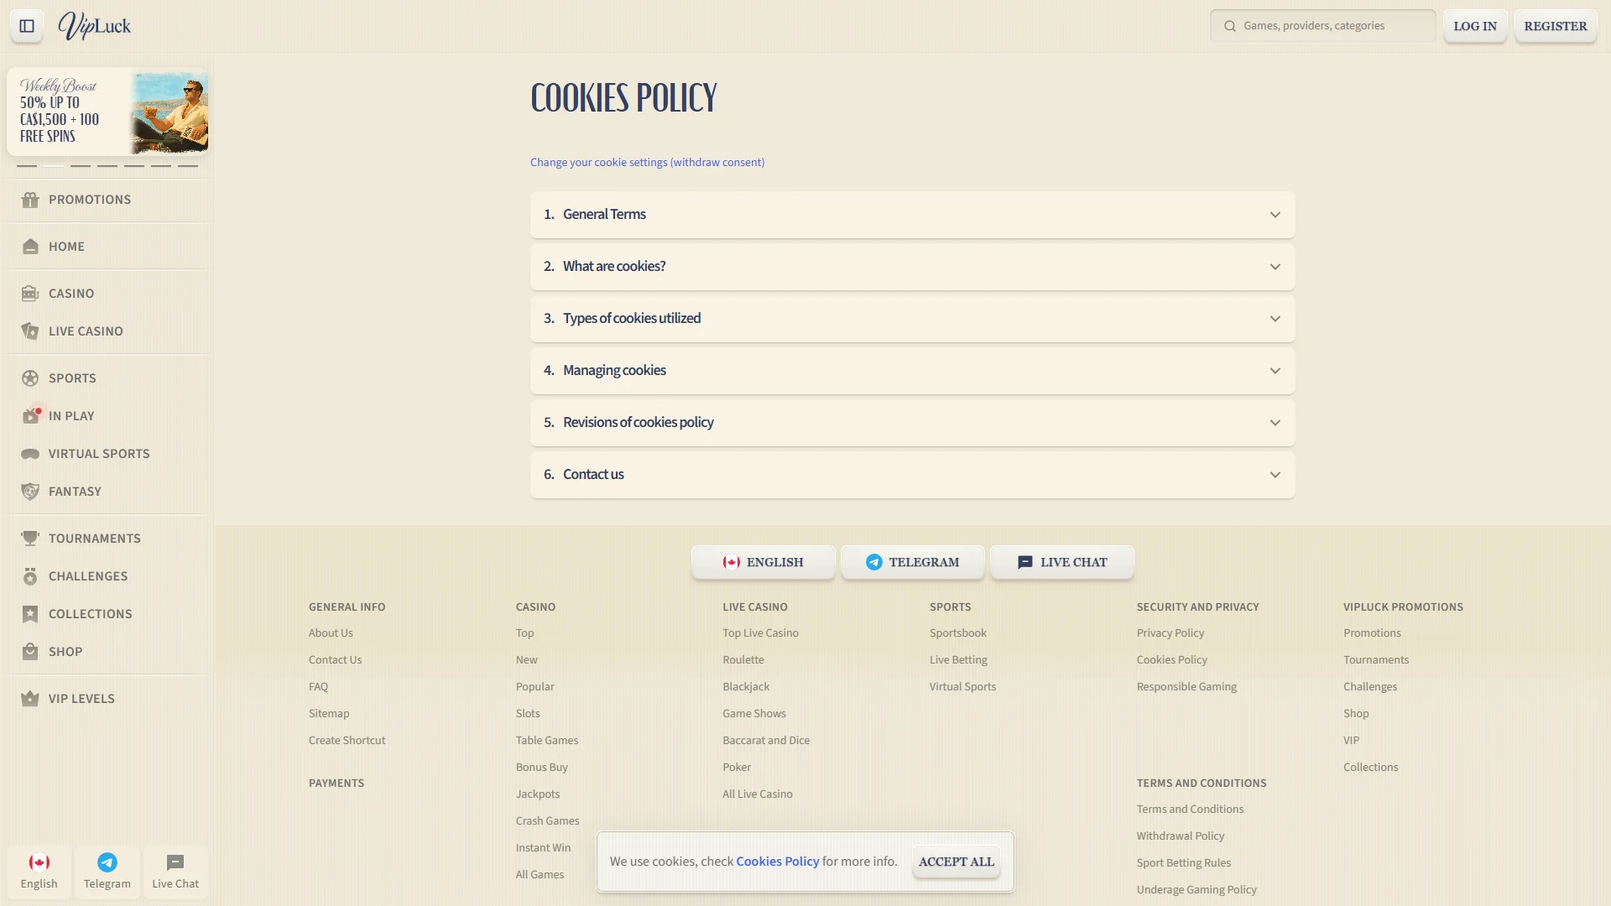Viewport: 1611px width, 906px height.
Task: Open Telegram from the sidebar bottom
Action: (x=107, y=872)
